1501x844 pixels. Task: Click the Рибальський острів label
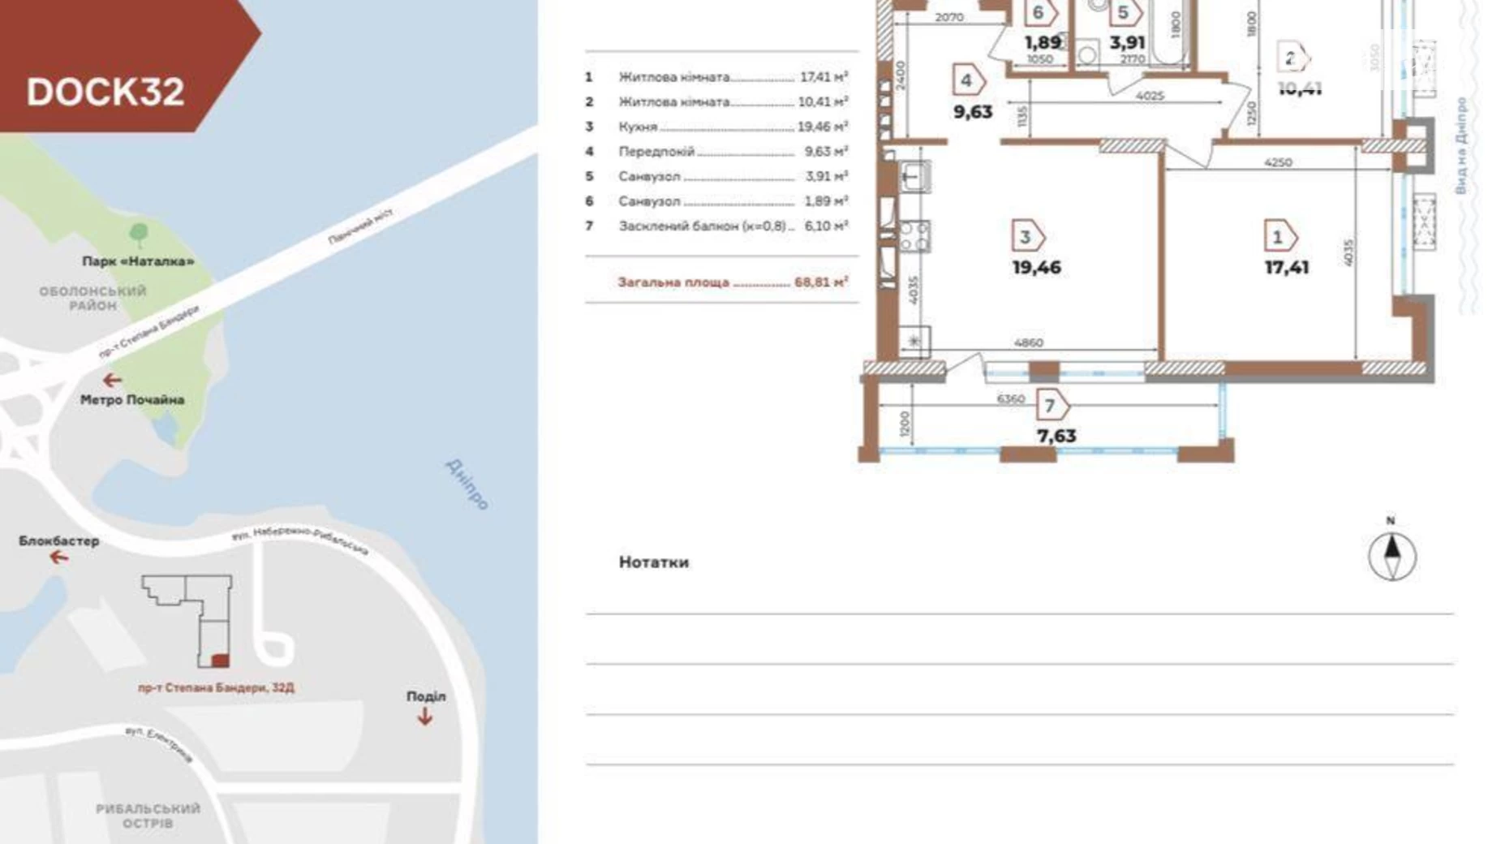148,816
